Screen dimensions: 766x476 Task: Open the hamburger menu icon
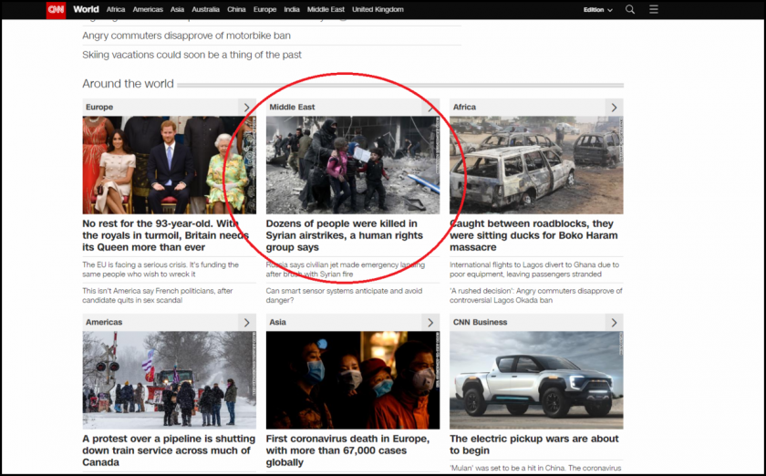click(654, 9)
